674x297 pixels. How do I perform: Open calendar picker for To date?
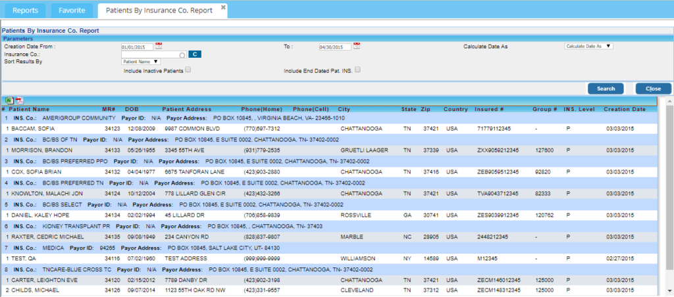point(357,46)
